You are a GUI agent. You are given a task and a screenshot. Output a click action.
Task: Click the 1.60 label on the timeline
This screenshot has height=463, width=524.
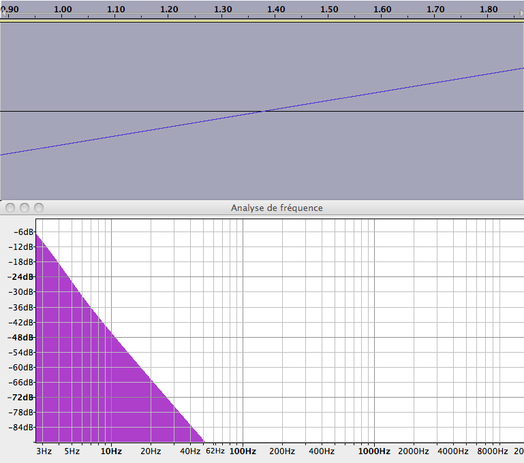click(x=382, y=9)
